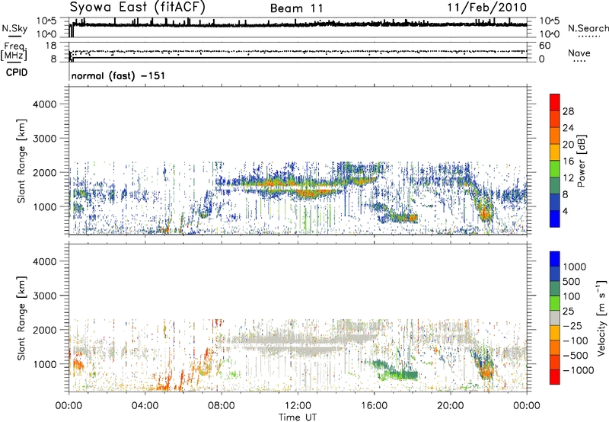Select the "20" power color bar label
This screenshot has width=609, height=422.
tap(568, 145)
